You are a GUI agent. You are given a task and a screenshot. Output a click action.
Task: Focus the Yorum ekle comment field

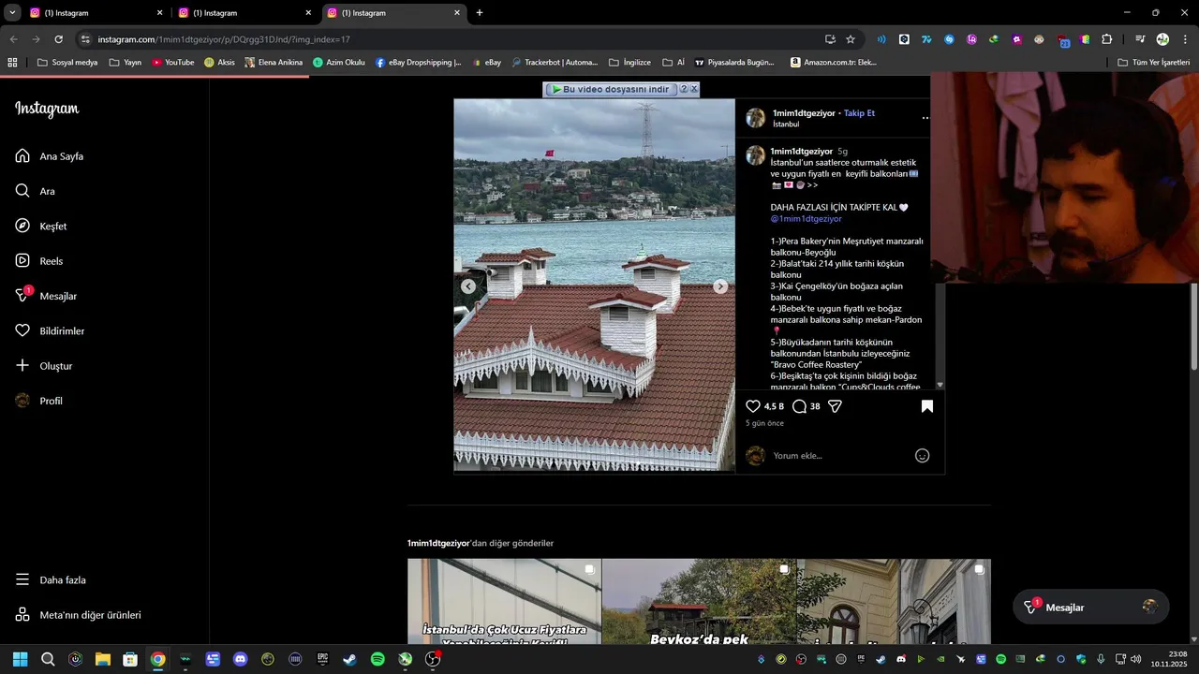(838, 456)
